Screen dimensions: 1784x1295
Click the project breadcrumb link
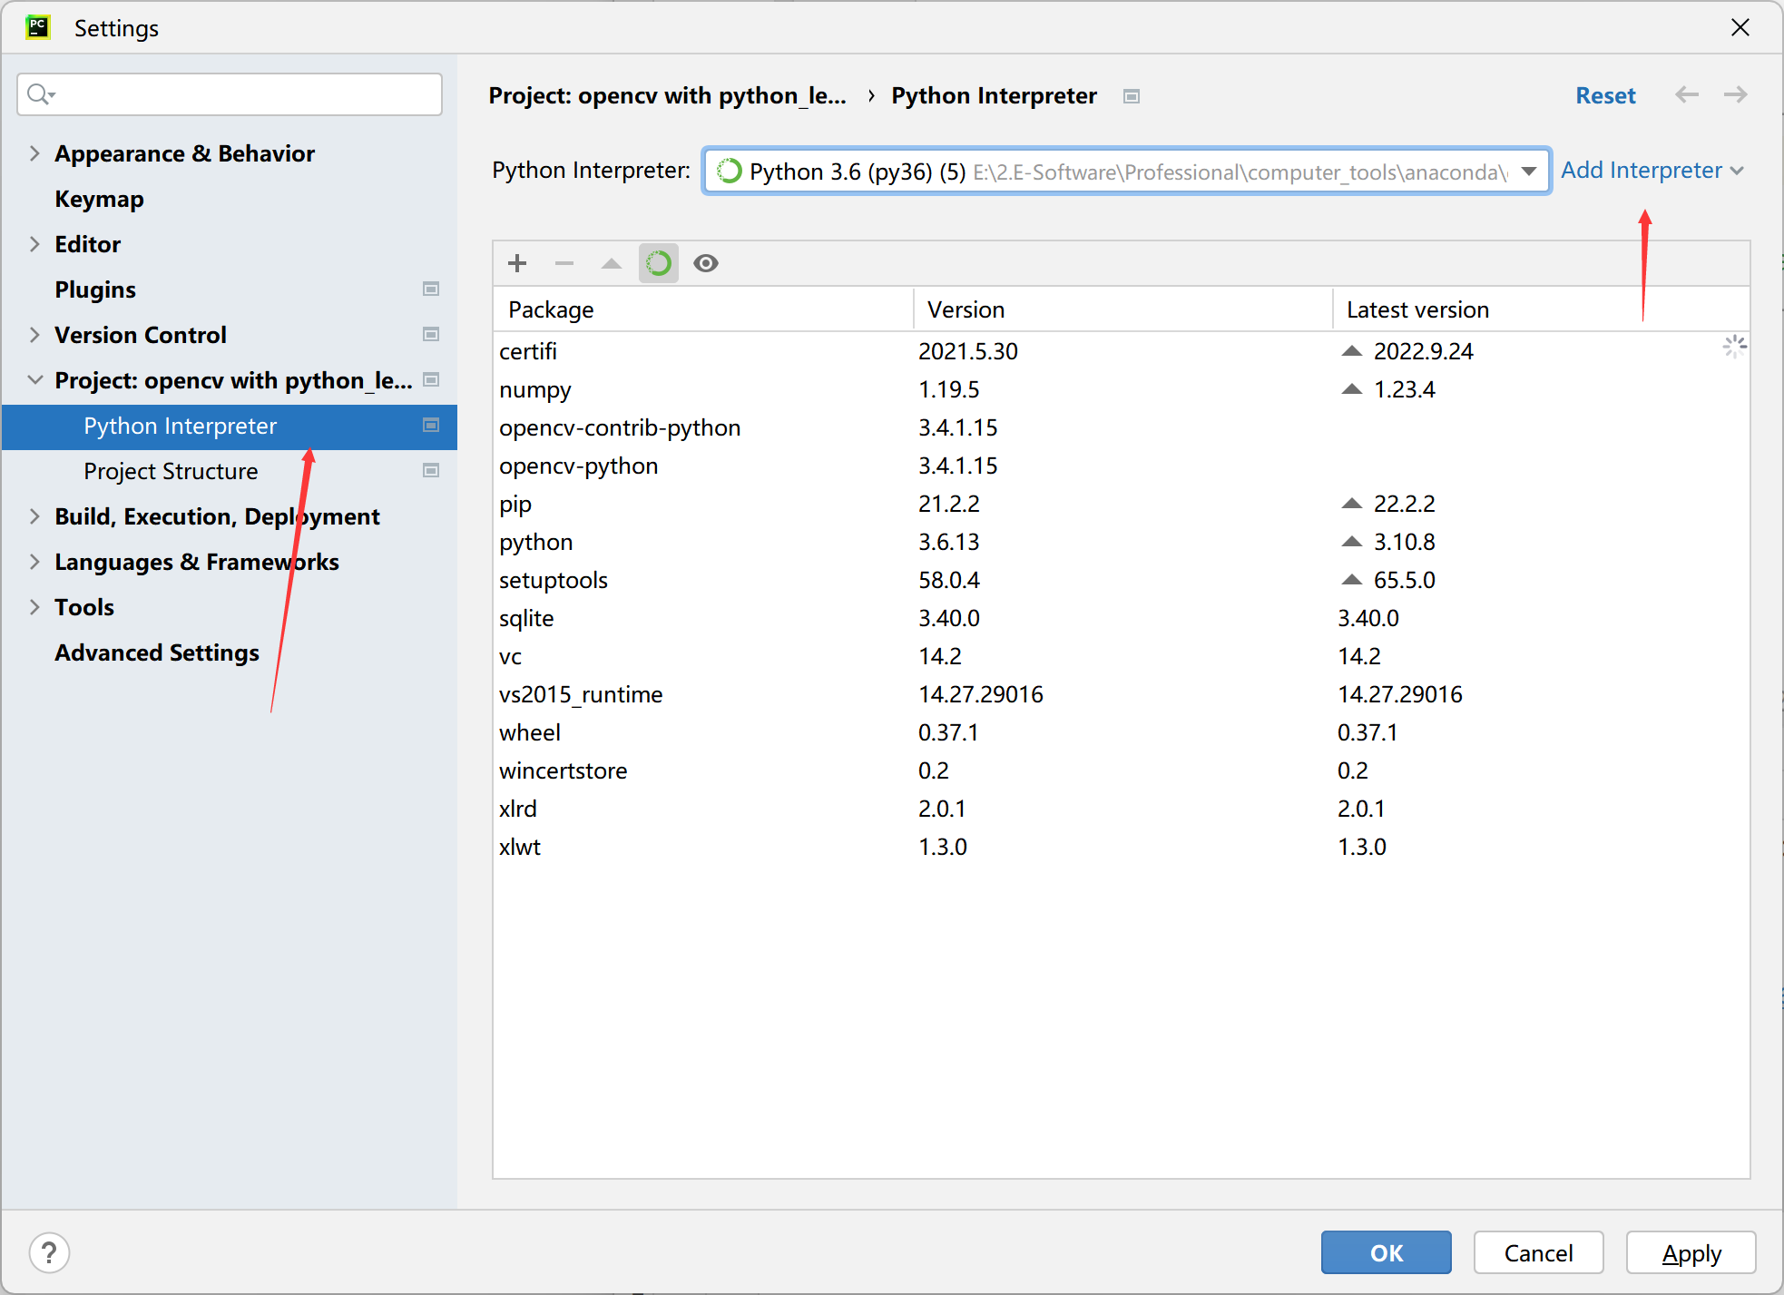[x=667, y=95]
